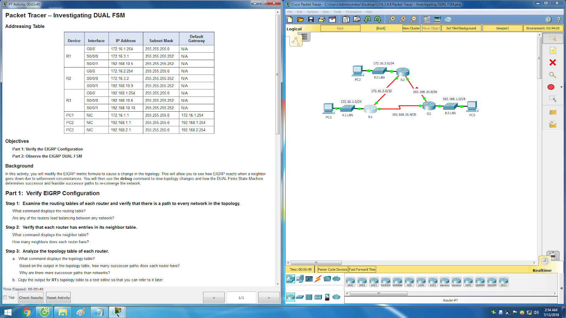
Task: Open the File menu
Action: 290,12
